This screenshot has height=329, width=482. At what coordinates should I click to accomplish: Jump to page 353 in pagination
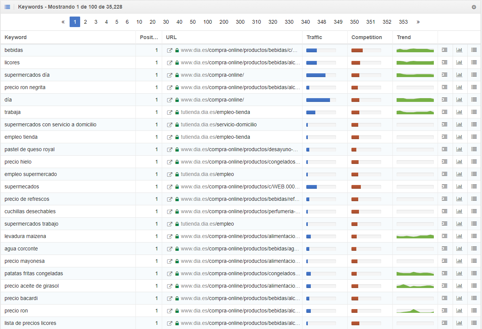[403, 22]
